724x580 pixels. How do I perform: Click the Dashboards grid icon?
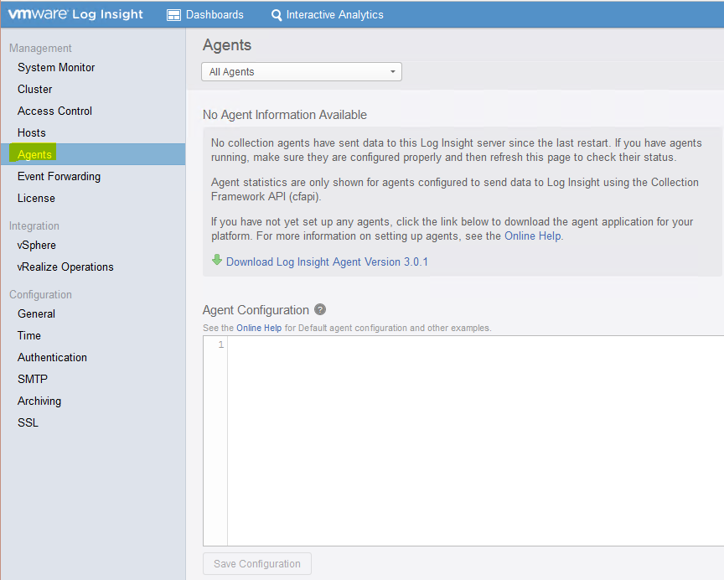[x=173, y=15]
